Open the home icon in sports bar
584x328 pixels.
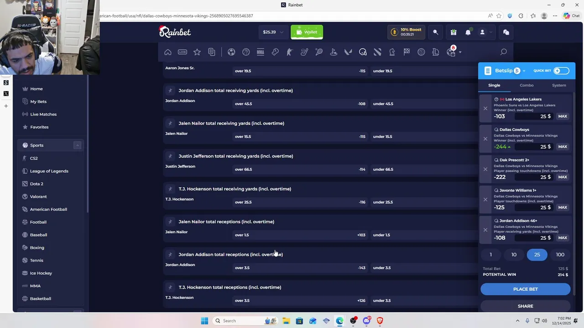click(x=168, y=52)
